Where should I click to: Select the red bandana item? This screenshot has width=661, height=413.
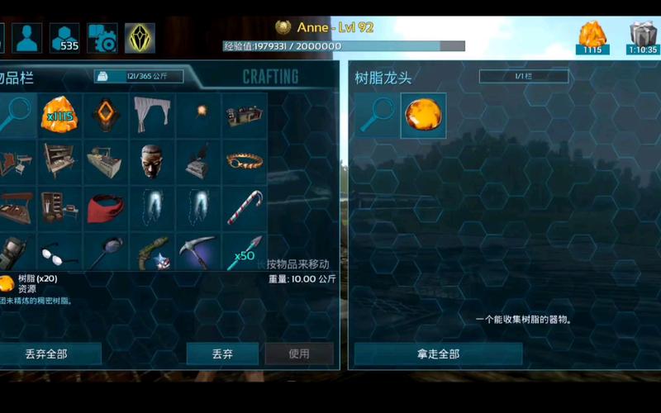(x=106, y=208)
